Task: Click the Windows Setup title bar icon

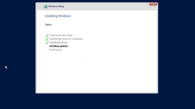Action: [46, 6]
